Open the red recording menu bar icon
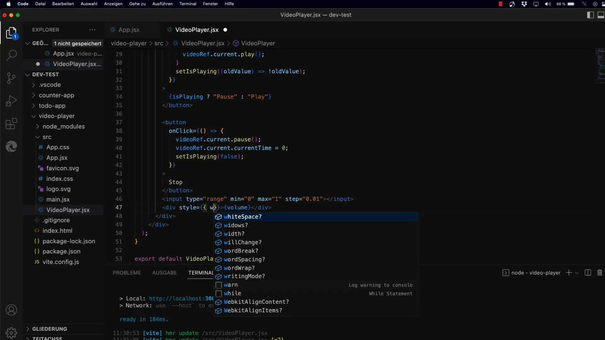Image resolution: width=605 pixels, height=340 pixels. 500,4
